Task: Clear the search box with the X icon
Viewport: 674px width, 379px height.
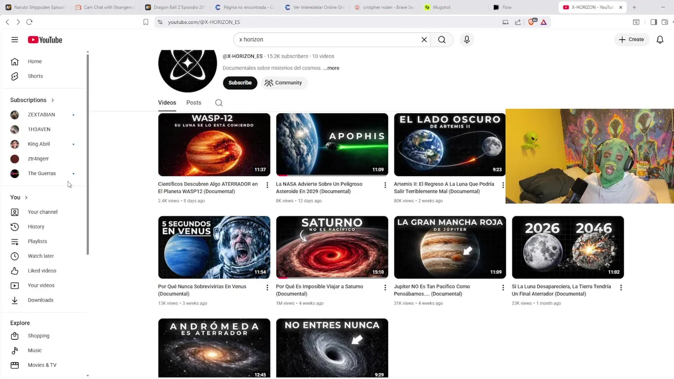Action: pos(424,39)
